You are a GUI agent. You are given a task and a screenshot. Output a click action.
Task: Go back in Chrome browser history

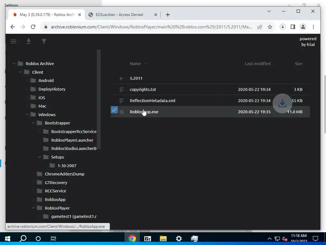[13, 27]
